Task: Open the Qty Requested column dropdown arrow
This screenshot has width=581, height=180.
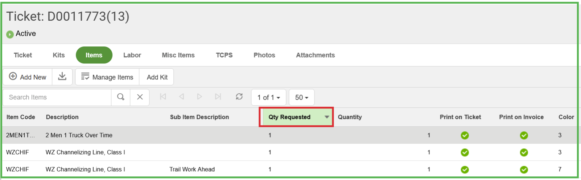Action: (327, 117)
